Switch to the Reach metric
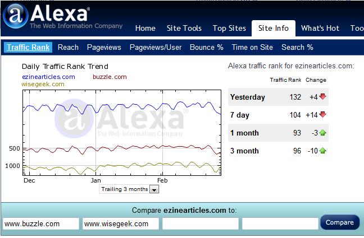Viewport: 364px width, 238px height. (x=68, y=47)
